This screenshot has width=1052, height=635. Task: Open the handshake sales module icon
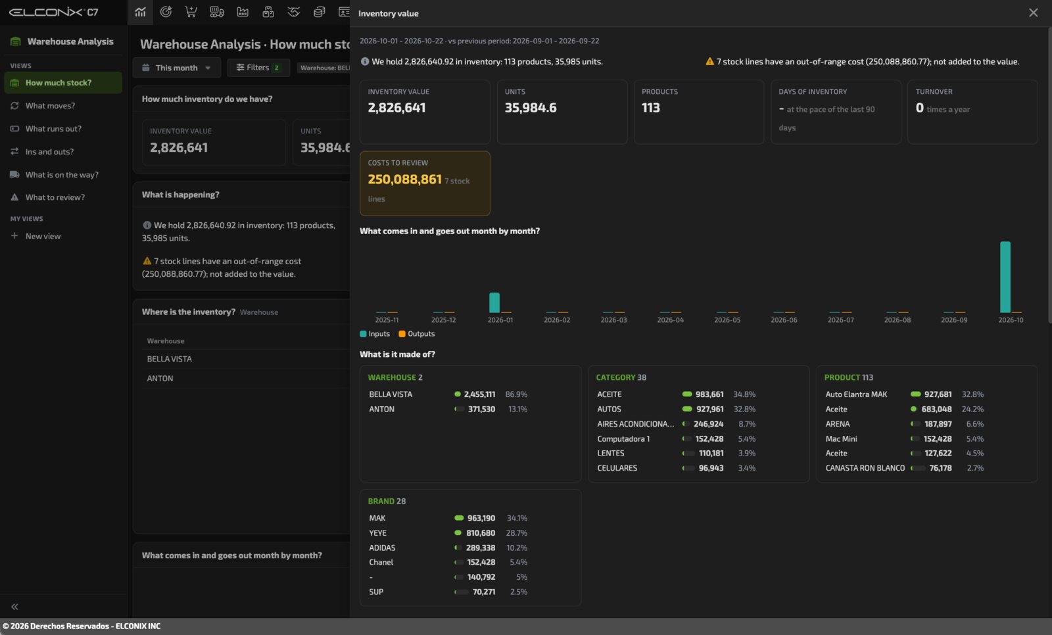pyautogui.click(x=294, y=12)
